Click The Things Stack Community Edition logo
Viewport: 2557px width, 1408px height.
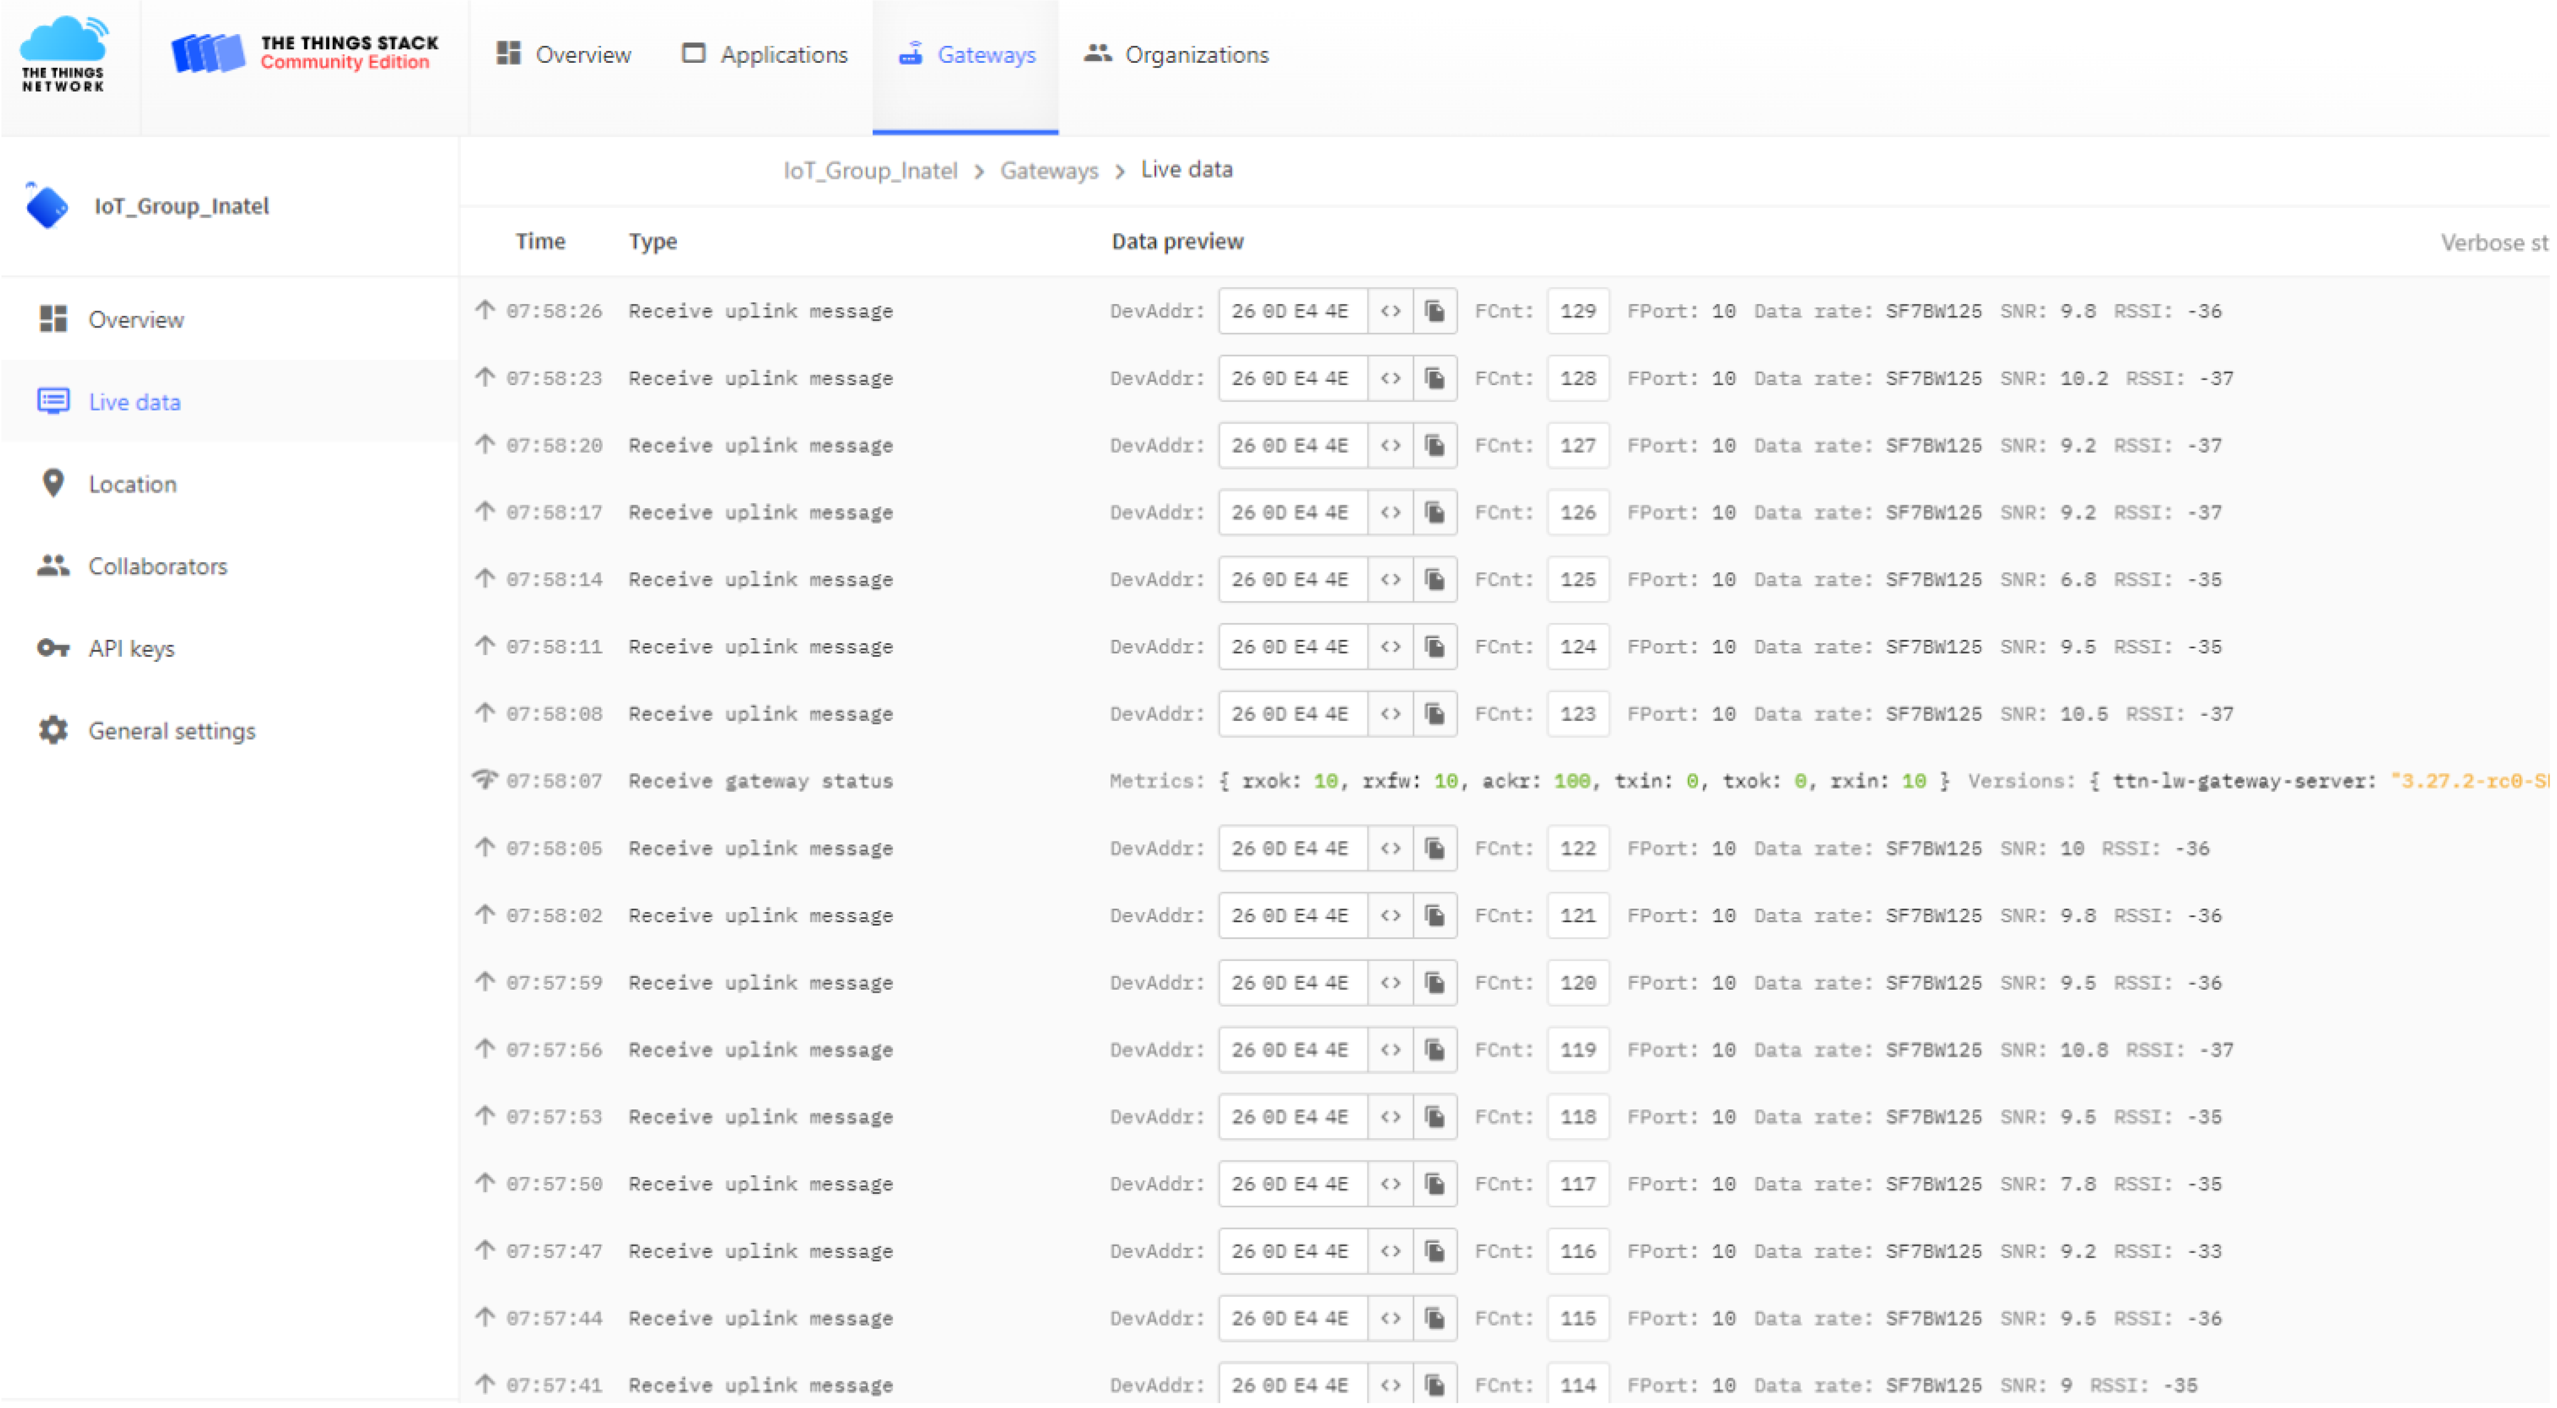point(305,52)
